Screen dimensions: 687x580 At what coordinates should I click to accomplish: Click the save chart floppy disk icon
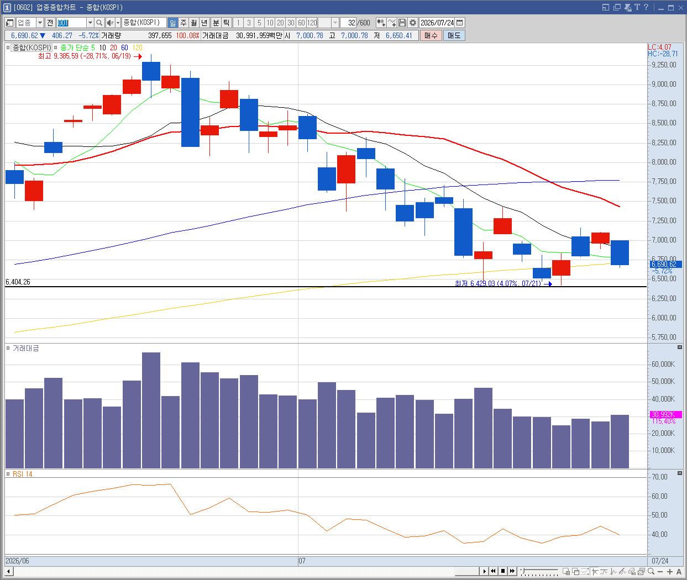tap(402, 23)
